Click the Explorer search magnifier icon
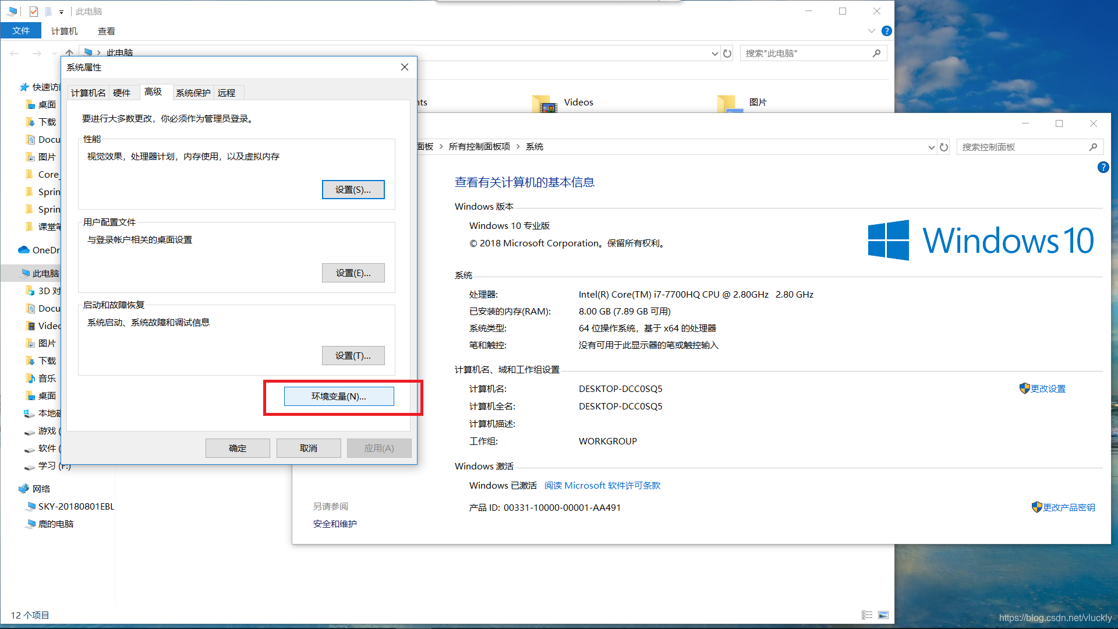 coord(876,54)
